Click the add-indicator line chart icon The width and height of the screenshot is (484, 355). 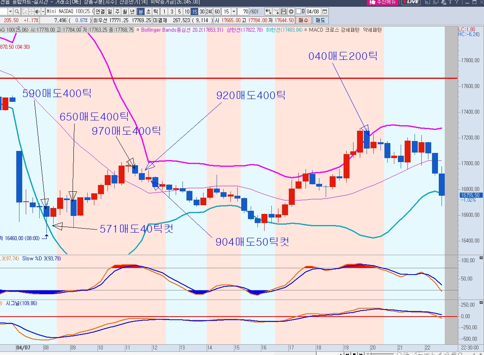pyautogui.click(x=276, y=11)
